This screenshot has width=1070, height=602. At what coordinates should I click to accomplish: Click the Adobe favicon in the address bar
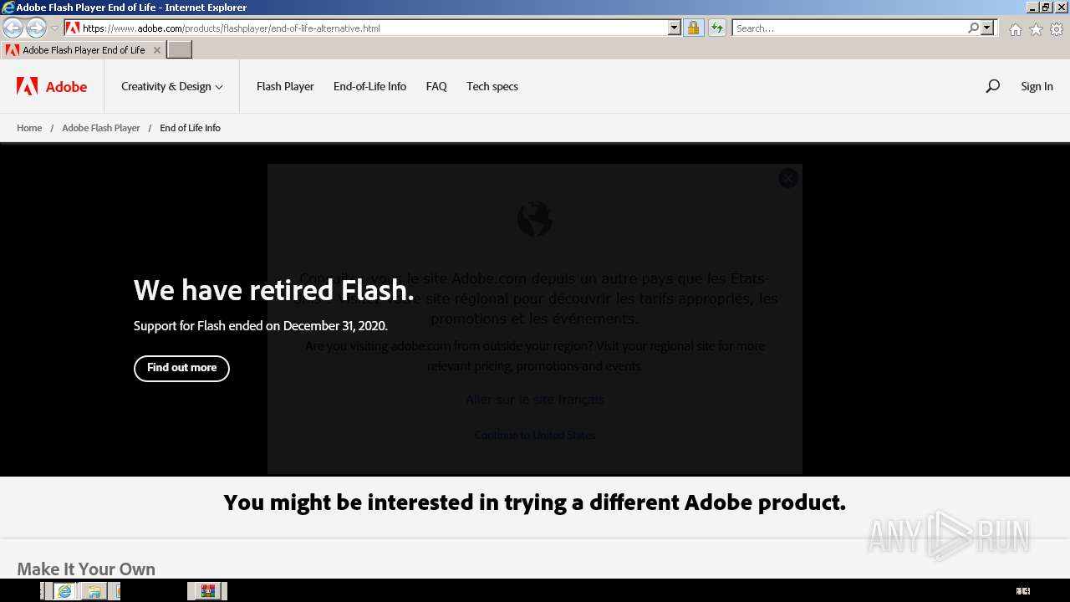point(73,28)
